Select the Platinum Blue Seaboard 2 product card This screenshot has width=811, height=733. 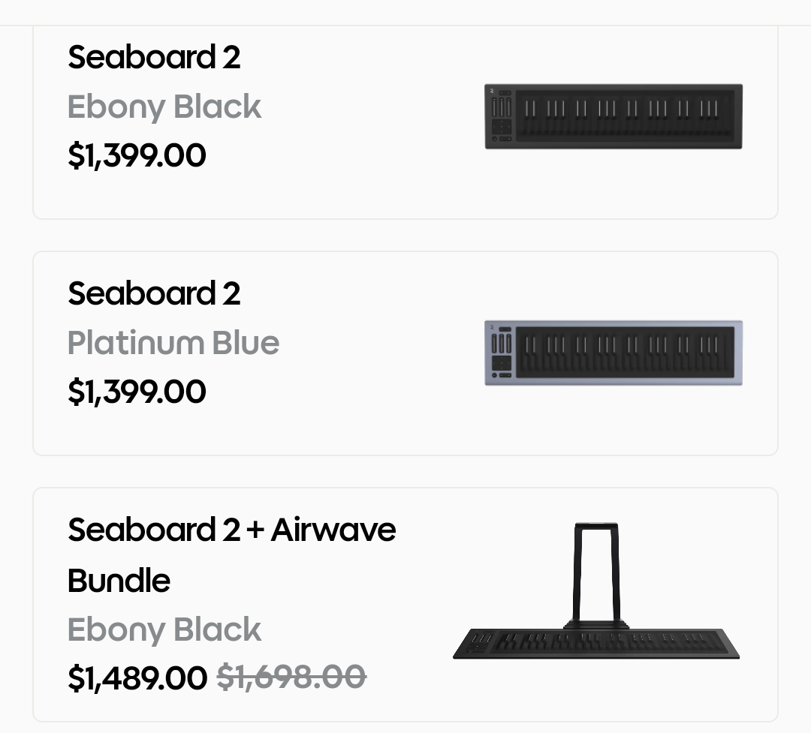405,428
